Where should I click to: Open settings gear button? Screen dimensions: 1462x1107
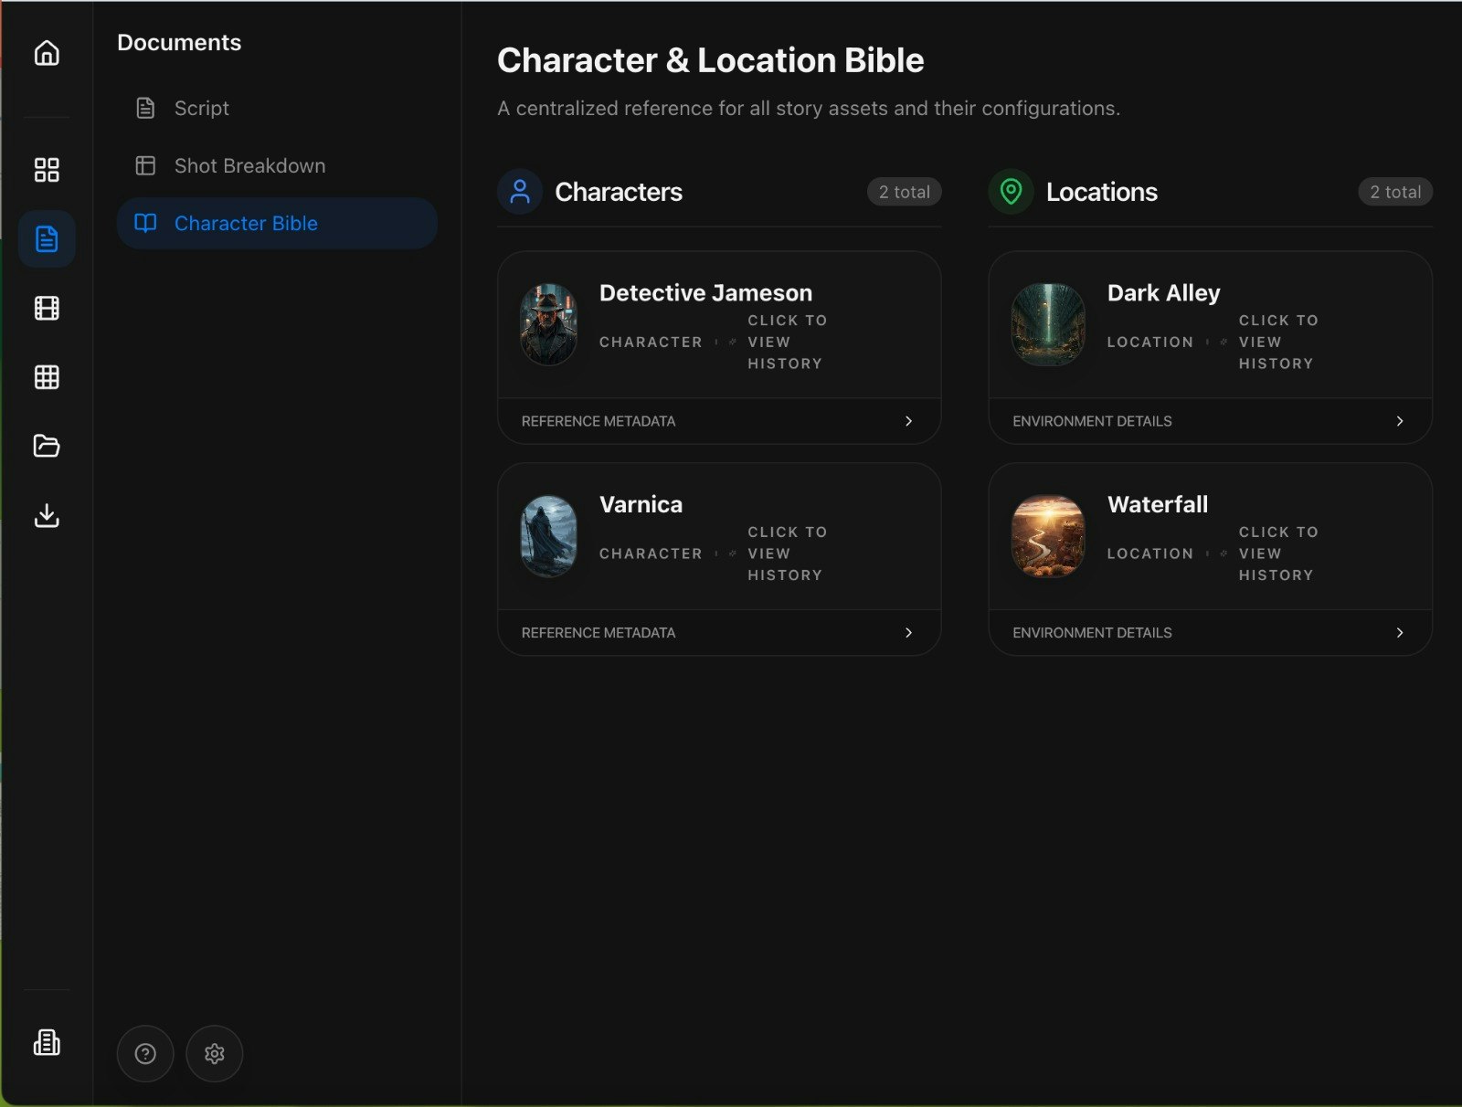point(215,1053)
